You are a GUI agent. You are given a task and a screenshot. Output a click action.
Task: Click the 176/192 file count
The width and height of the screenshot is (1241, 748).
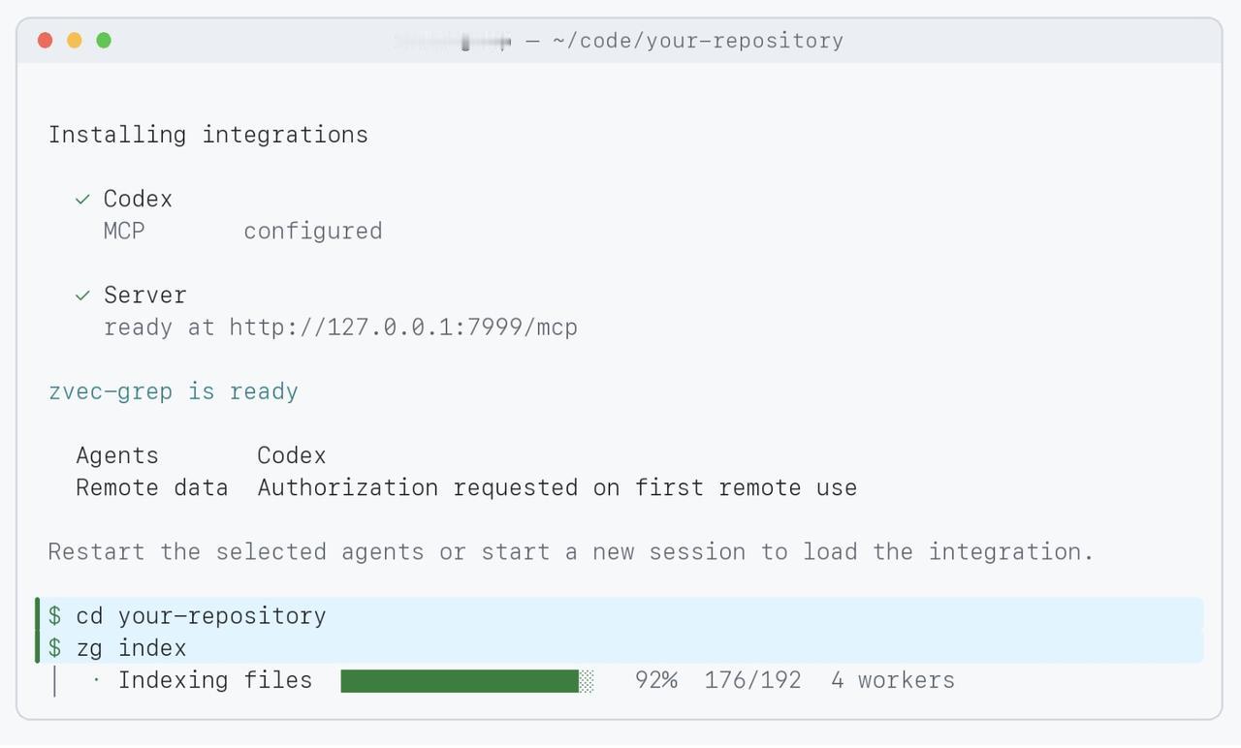(x=753, y=680)
